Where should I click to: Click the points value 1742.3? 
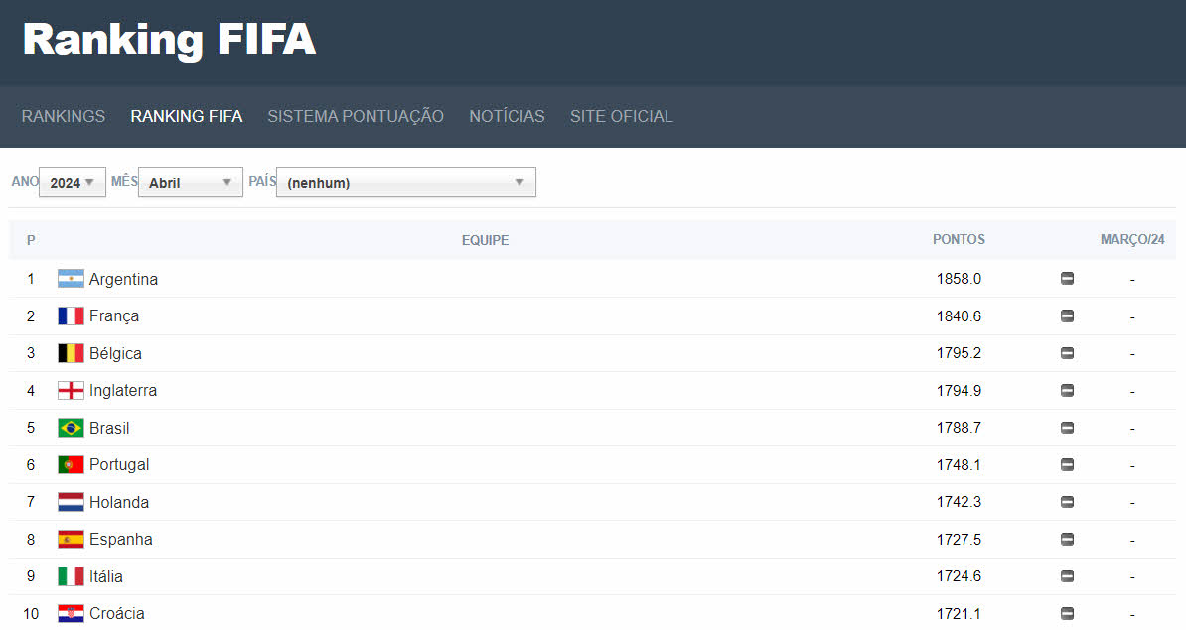[x=959, y=502]
